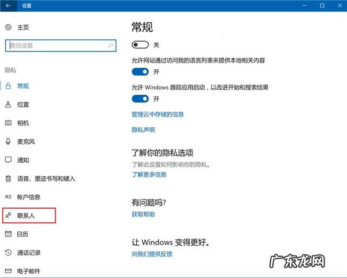The image size is (347, 278).
Task: Select the camera icon beside 相机
Action: 8,123
